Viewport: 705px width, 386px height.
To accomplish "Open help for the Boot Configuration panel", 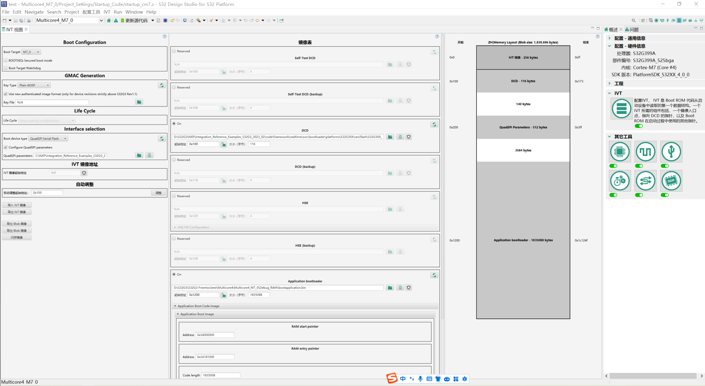I will pyautogui.click(x=164, y=36).
